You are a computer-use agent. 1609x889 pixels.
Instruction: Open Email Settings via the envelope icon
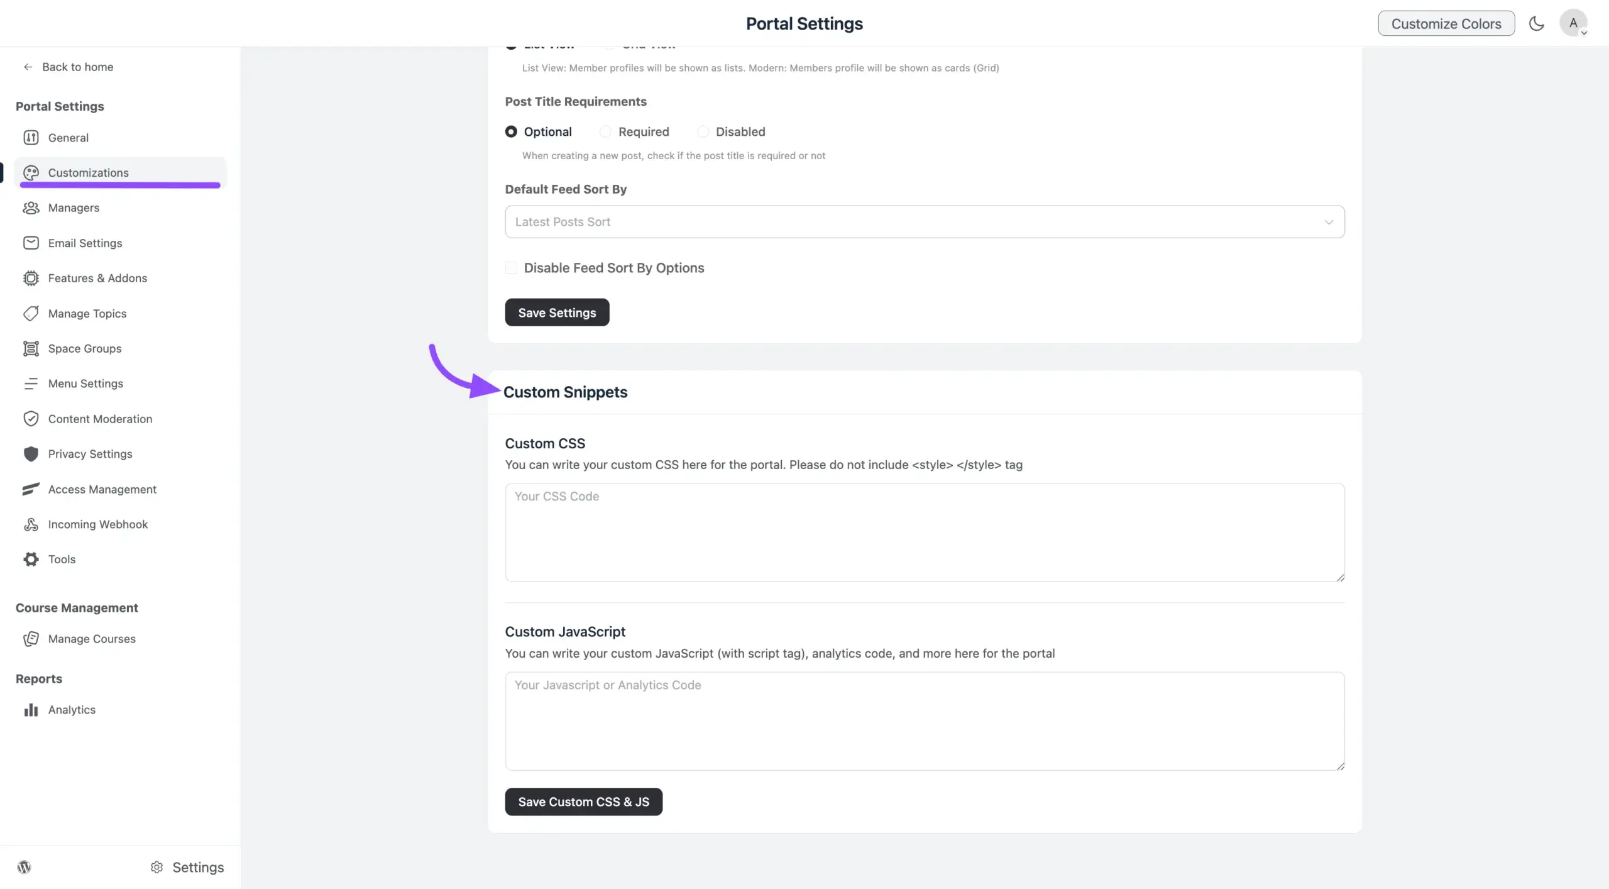point(32,243)
